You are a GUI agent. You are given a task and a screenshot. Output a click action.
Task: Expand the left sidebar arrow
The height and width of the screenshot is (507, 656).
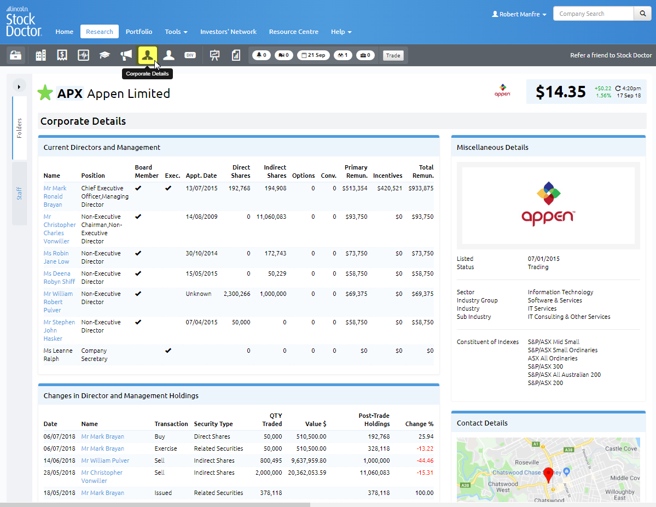tap(19, 86)
